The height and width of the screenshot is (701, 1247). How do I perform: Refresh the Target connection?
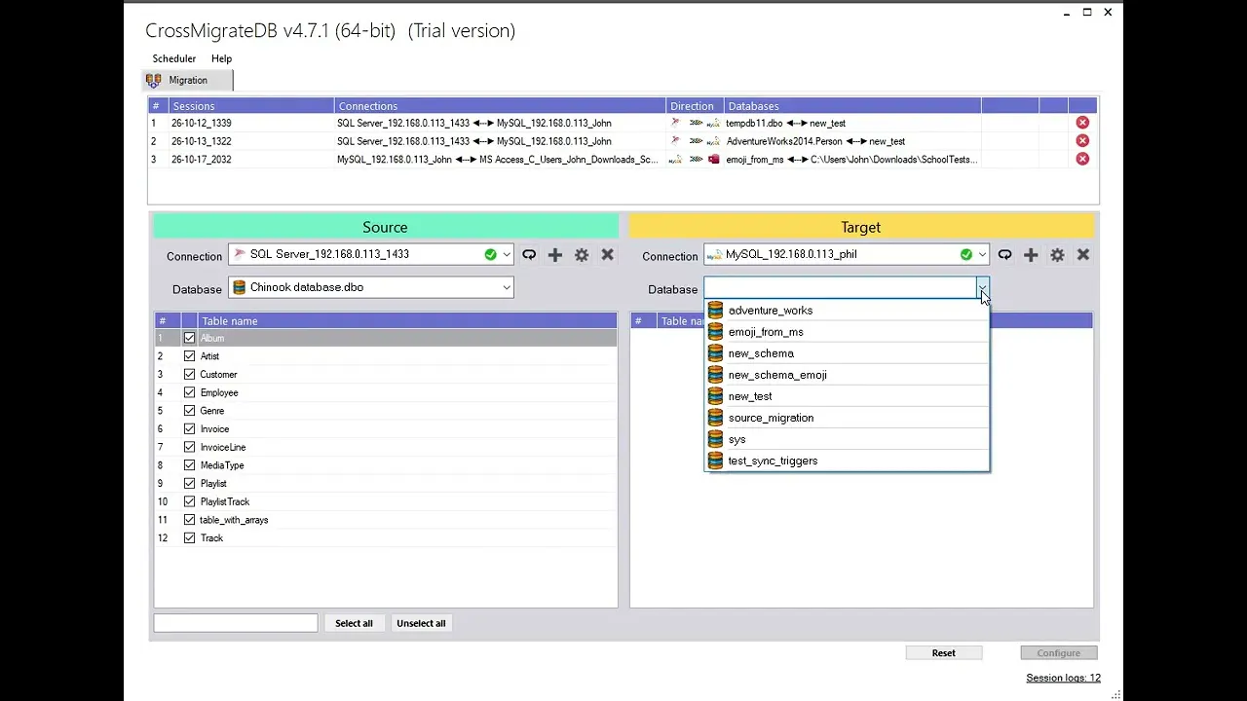coord(1004,254)
